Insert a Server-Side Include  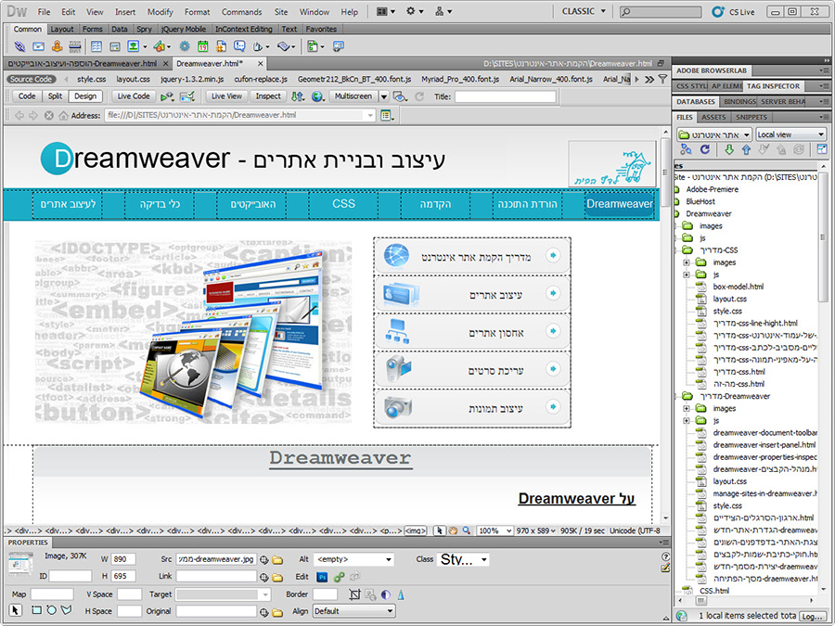221,47
